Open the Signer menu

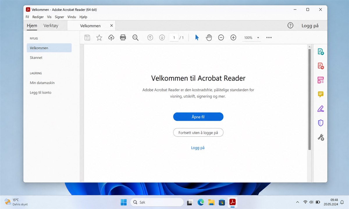point(59,17)
